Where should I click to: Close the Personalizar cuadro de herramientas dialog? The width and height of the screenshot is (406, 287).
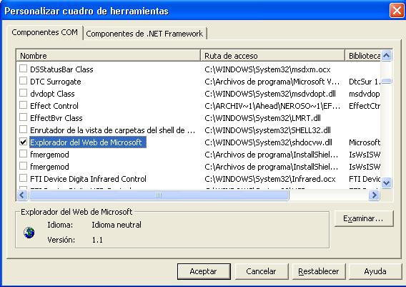click(x=397, y=11)
